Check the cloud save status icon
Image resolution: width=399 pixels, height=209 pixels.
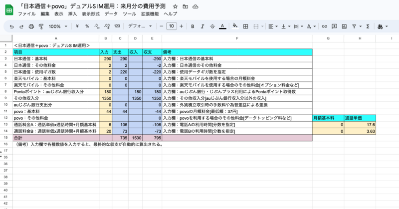tap(196, 6)
